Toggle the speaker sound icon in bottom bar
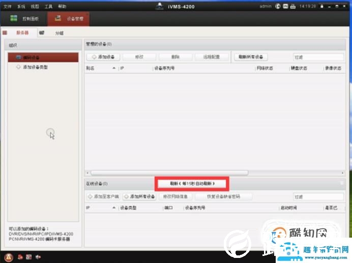This screenshot has height=263, width=352. pyautogui.click(x=38, y=257)
